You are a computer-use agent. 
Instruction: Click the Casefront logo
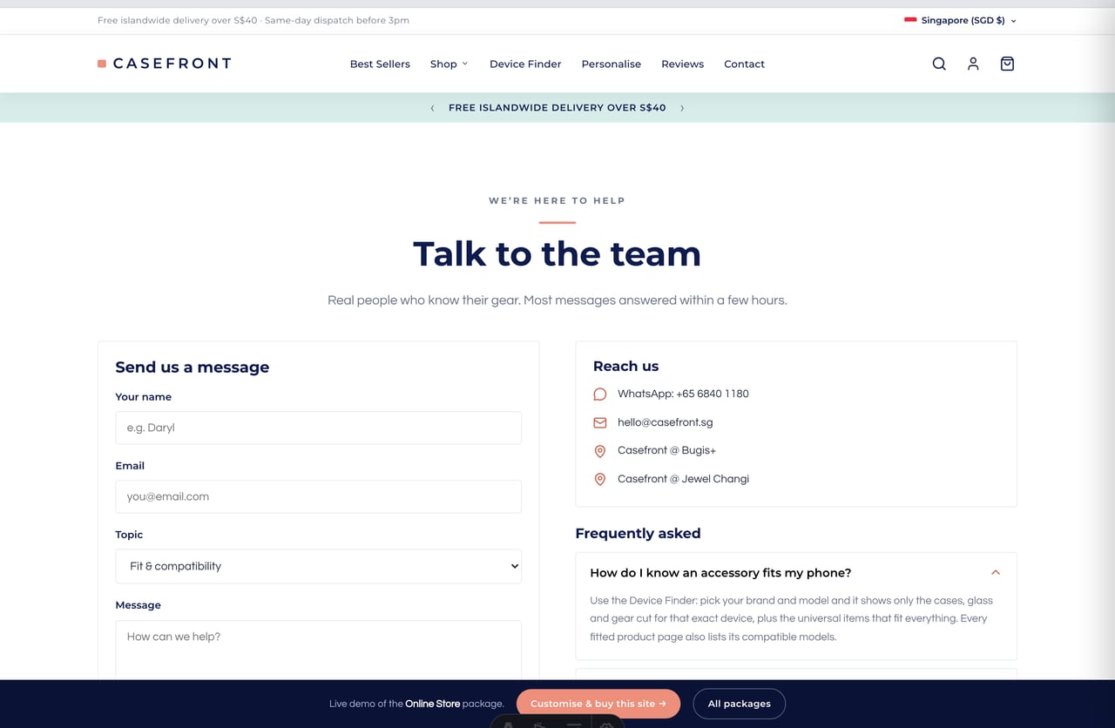click(x=165, y=64)
